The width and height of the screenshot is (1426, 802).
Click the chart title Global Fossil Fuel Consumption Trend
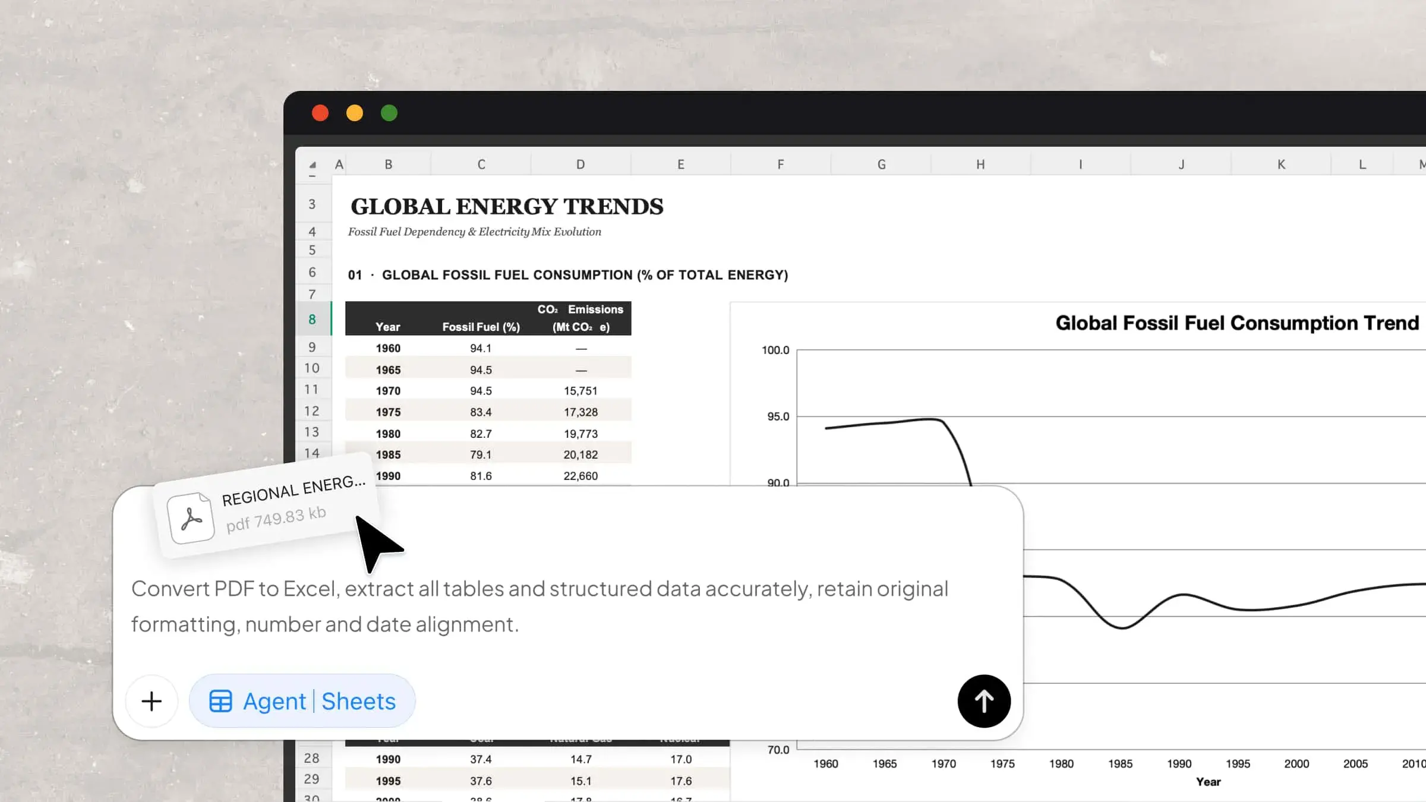coord(1237,323)
